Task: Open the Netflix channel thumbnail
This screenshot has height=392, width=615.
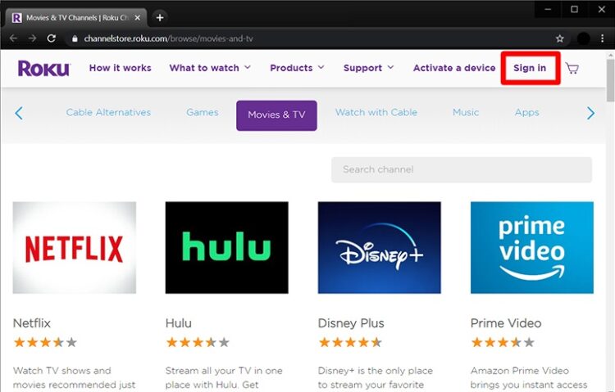Action: click(x=75, y=247)
